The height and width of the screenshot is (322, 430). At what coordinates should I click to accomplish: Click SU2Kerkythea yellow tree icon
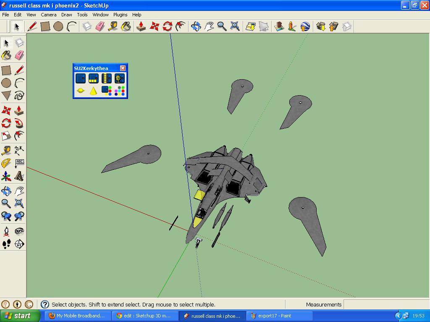click(120, 78)
